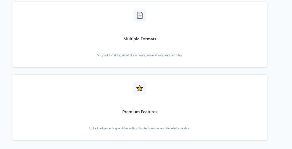Viewport: 292px width, 149px height.
Task: Click the document icon above Multiple Formats
Action: [140, 15]
